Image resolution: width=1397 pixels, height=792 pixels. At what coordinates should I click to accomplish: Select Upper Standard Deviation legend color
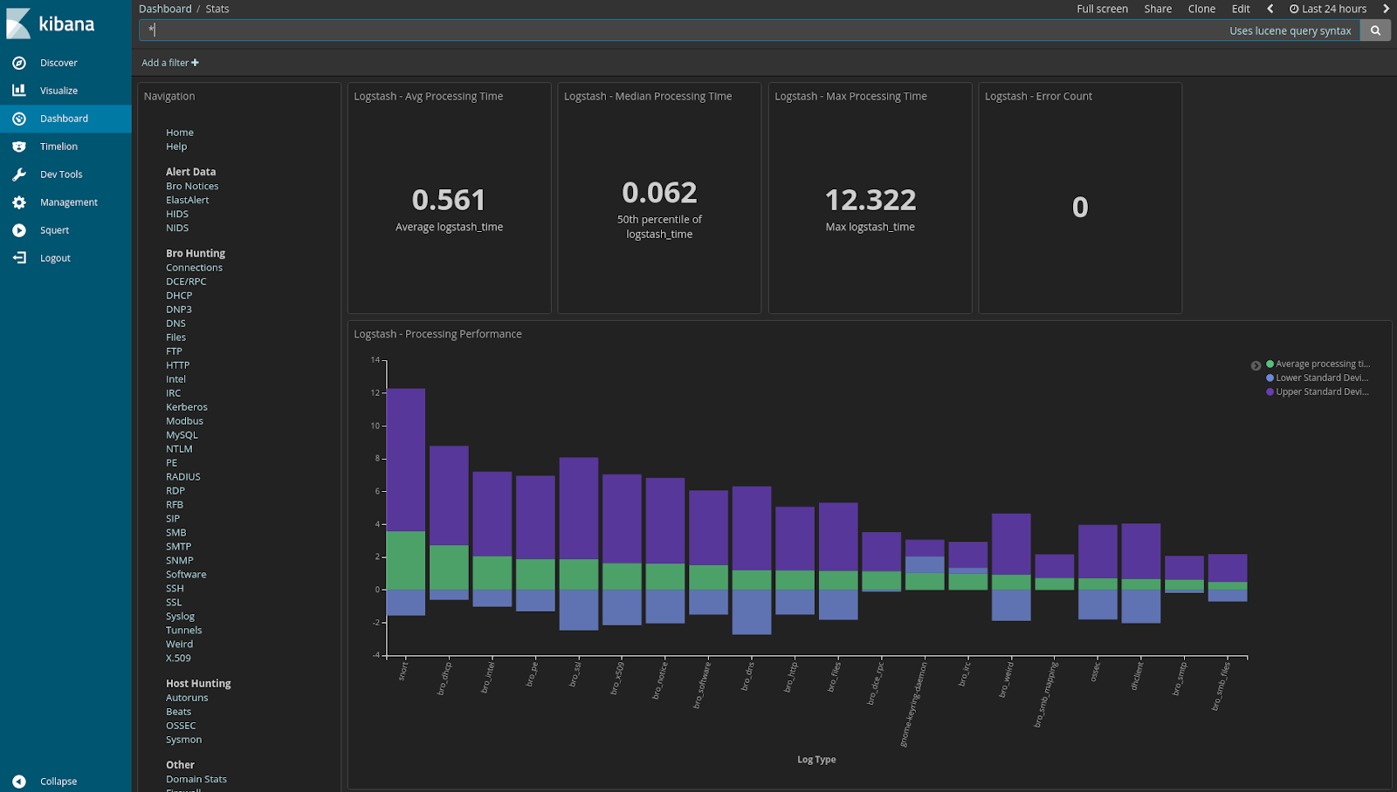pos(1270,392)
